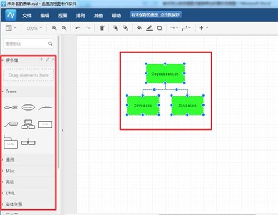Undo the last action with undo arrow
Image resolution: width=278 pixels, height=215 pixels.
point(78,28)
